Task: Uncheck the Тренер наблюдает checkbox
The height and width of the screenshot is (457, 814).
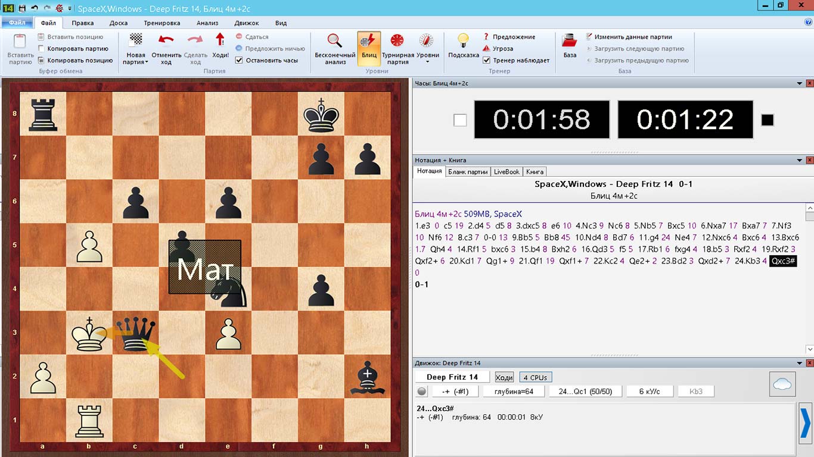Action: [486, 60]
